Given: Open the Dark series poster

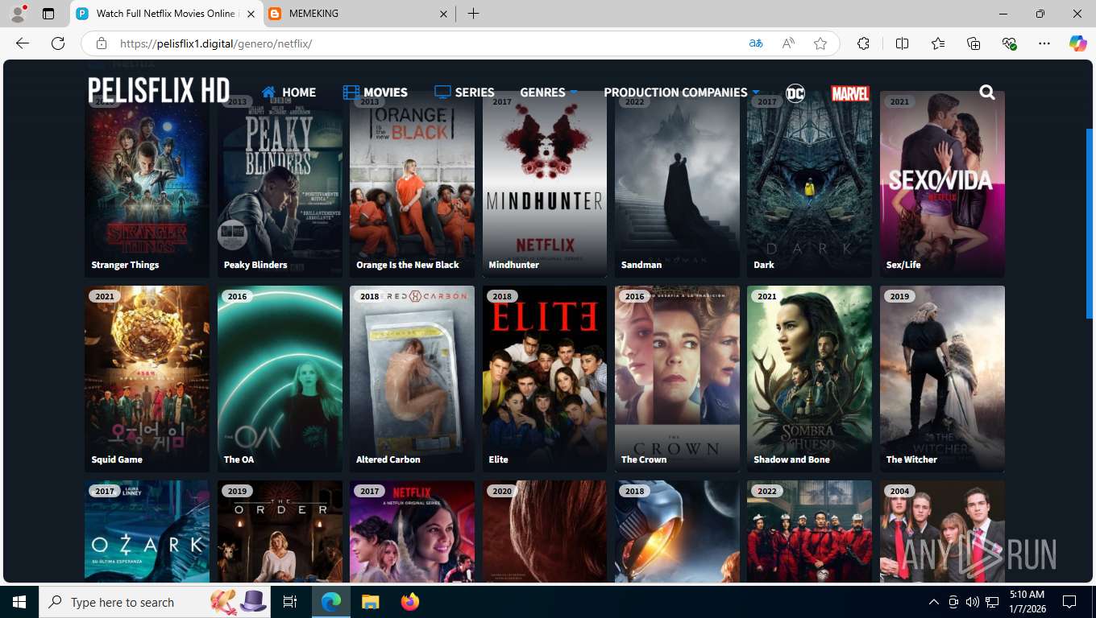Looking at the screenshot, I should point(809,184).
